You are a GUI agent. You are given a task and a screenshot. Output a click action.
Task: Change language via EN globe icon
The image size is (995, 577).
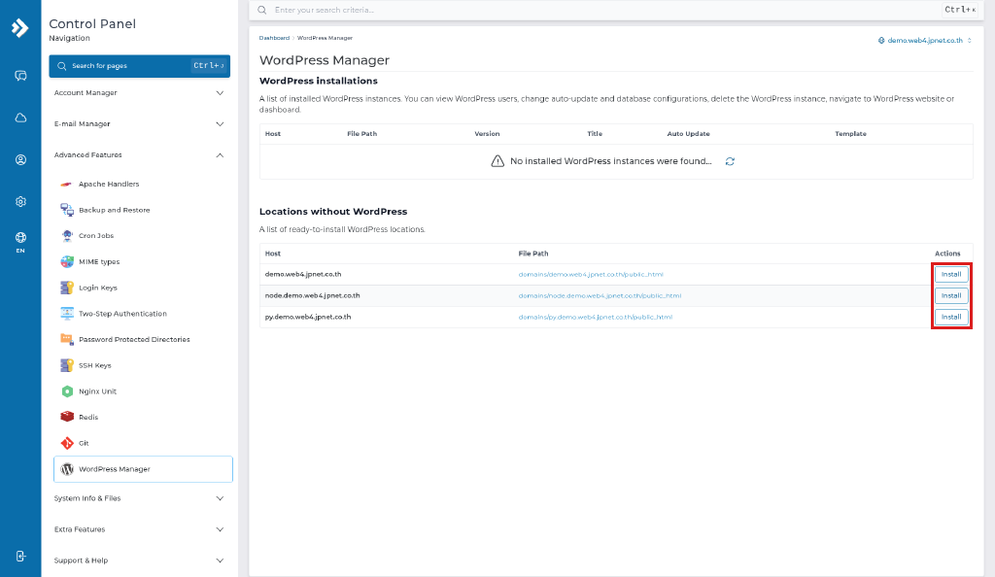click(20, 242)
